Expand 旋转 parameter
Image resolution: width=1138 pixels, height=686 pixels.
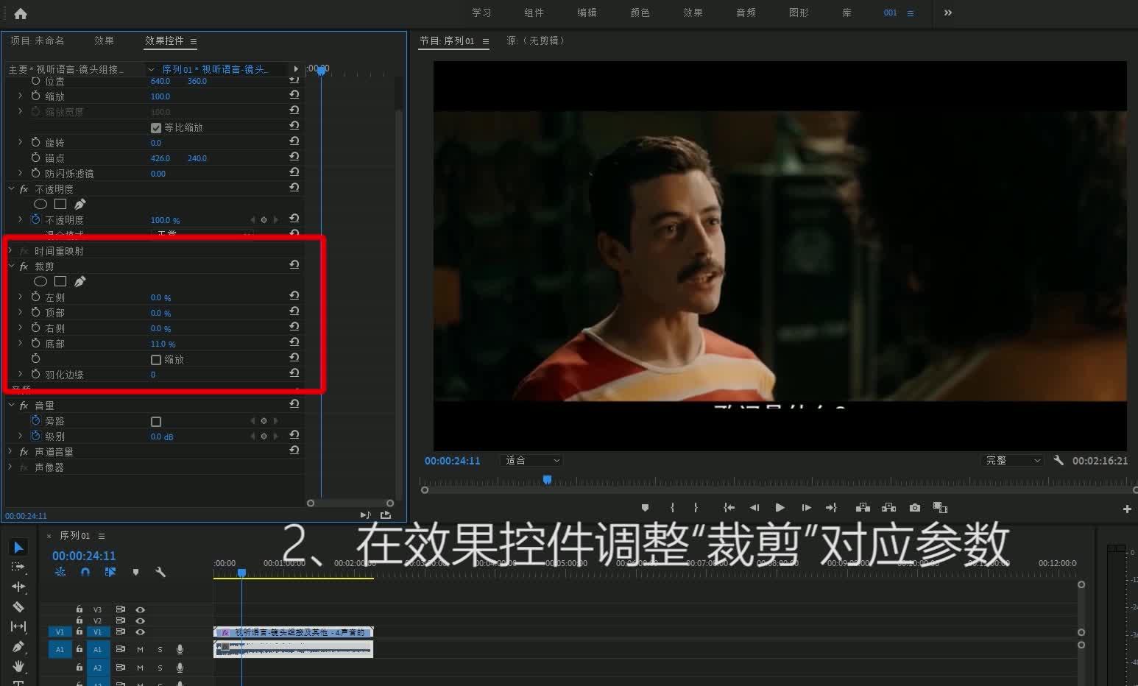21,142
